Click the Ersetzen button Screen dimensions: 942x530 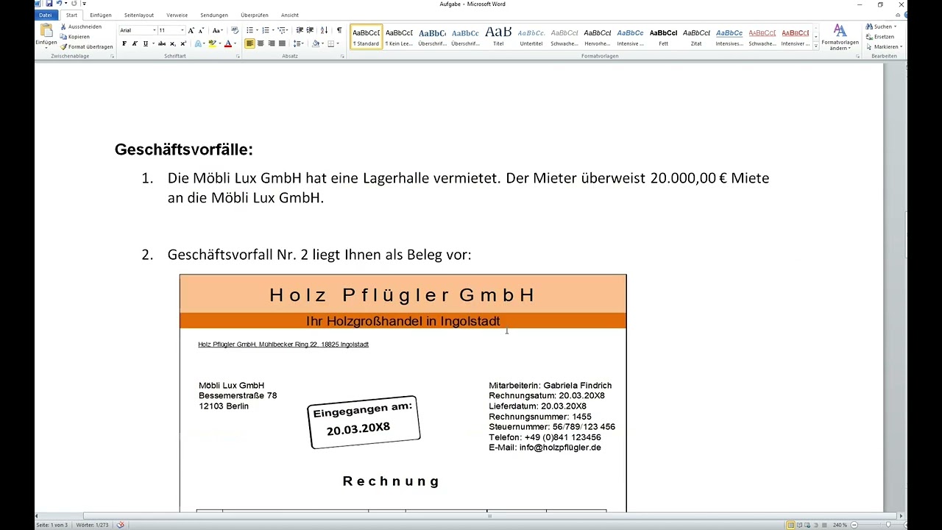coord(880,37)
